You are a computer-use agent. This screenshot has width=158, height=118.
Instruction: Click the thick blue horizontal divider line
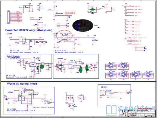pos(79,82)
